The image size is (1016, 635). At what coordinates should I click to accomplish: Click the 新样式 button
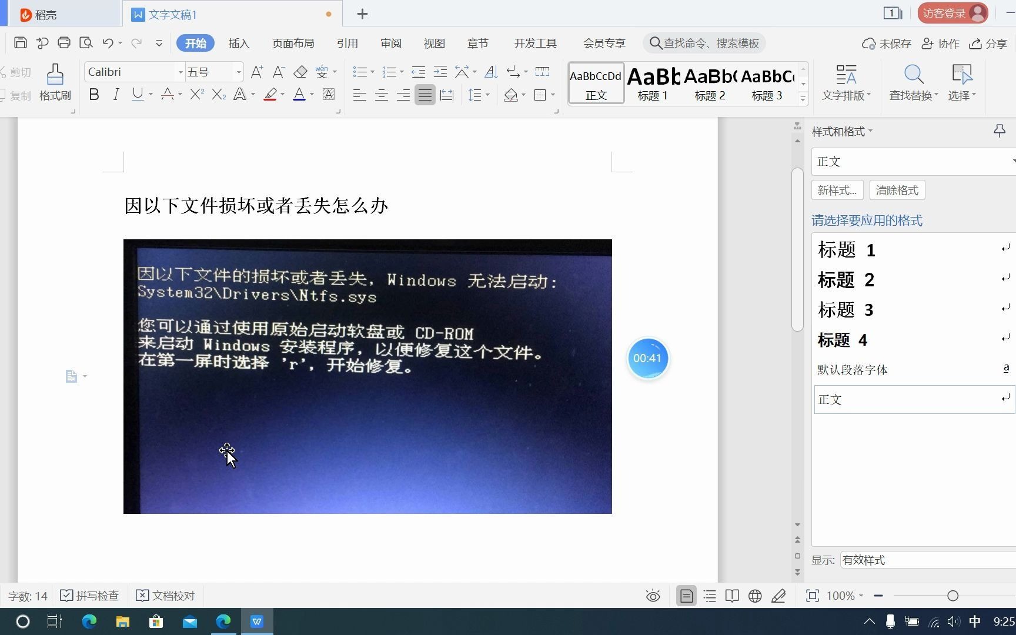[837, 190]
